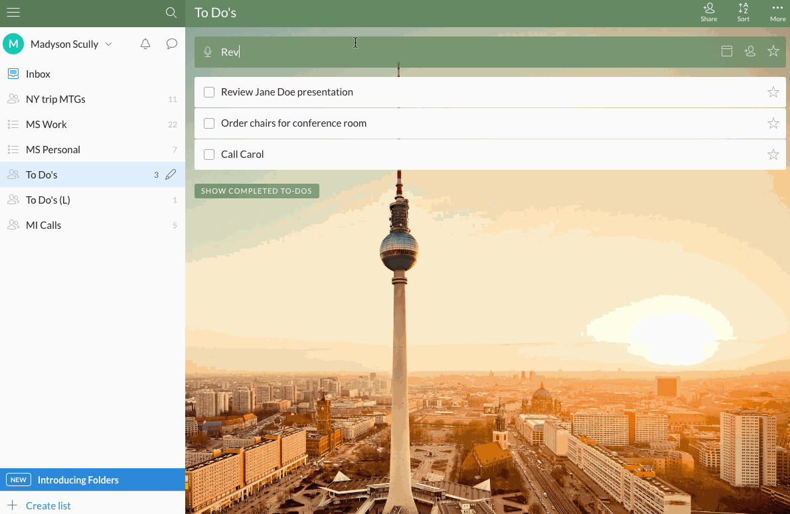This screenshot has width=790, height=514.
Task: Expand the account menu chevron beside Madyson Scully
Action: pyautogui.click(x=108, y=44)
